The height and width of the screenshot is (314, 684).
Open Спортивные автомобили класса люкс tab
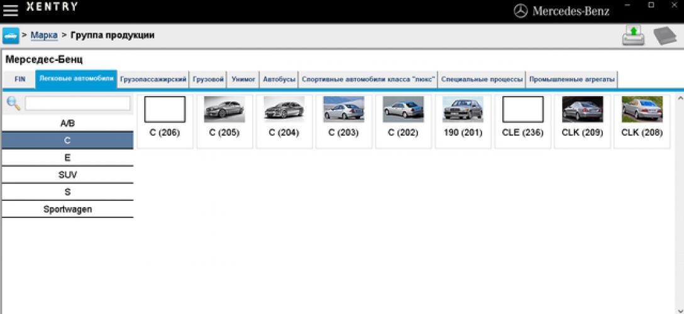pyautogui.click(x=368, y=80)
